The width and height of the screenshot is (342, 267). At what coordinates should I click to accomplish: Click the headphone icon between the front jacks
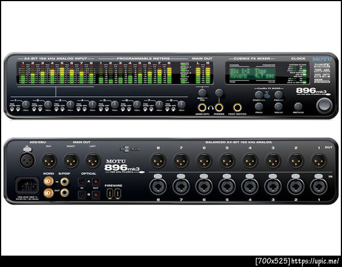point(210,108)
